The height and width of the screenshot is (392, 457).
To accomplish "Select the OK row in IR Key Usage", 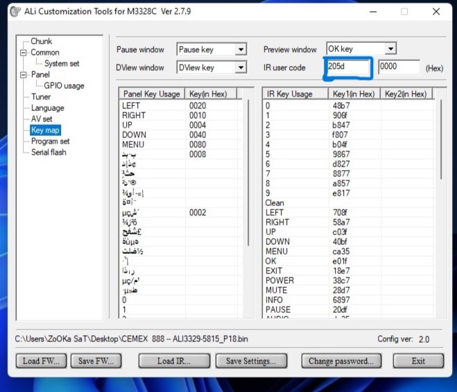I will (348, 261).
